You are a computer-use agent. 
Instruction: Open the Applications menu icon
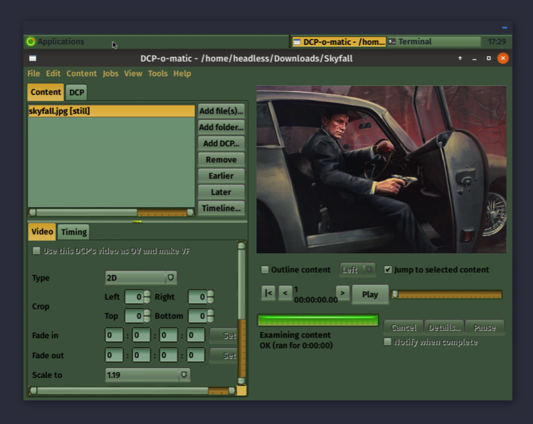(31, 42)
